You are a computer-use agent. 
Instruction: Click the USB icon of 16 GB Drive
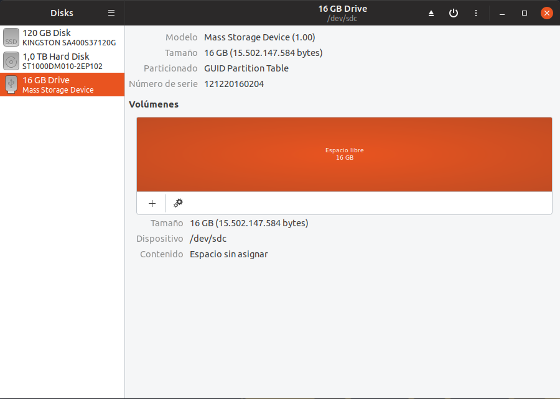pyautogui.click(x=11, y=85)
